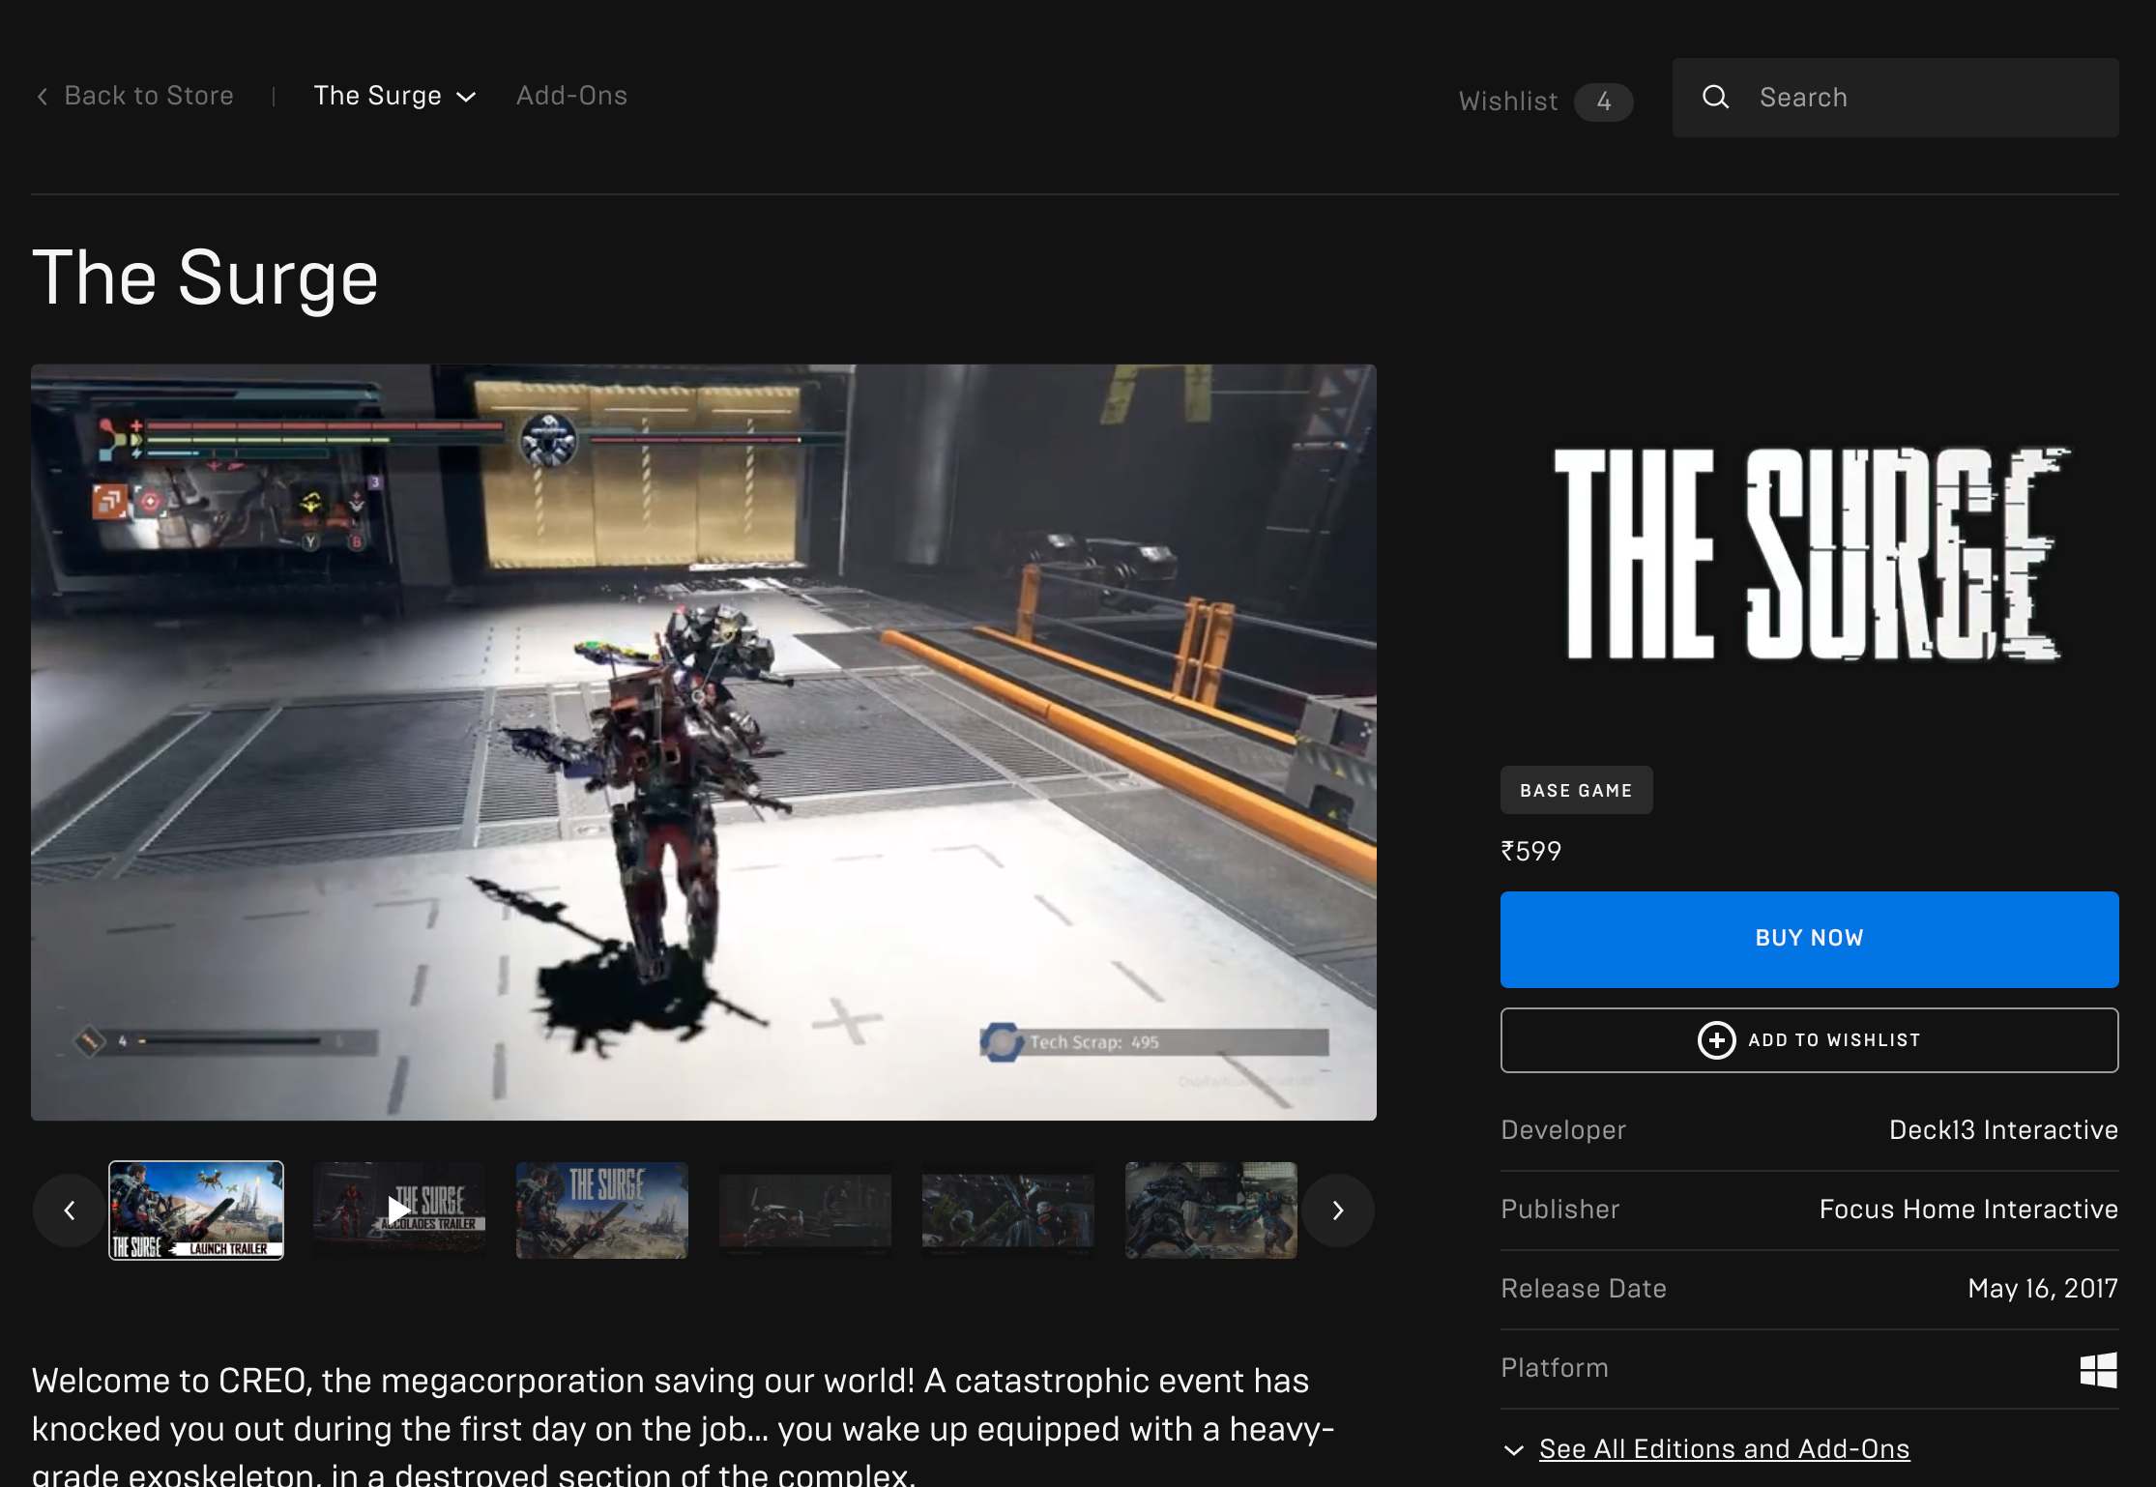This screenshot has width=2156, height=1487.
Task: Click the right arrow navigation icon
Action: point(1338,1210)
